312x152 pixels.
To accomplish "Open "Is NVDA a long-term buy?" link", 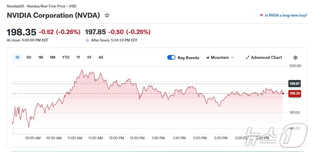I will (x=286, y=15).
